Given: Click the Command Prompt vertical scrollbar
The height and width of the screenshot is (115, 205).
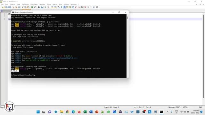Looking at the screenshot, I should coord(127,46).
